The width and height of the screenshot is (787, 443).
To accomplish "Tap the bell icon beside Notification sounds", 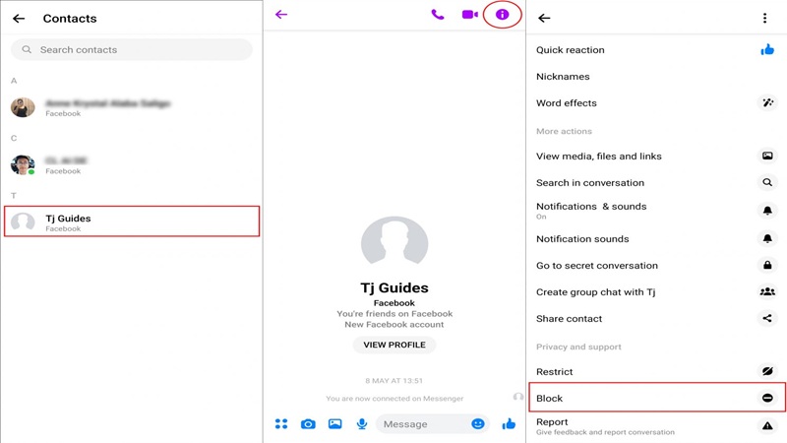I will pyautogui.click(x=767, y=238).
